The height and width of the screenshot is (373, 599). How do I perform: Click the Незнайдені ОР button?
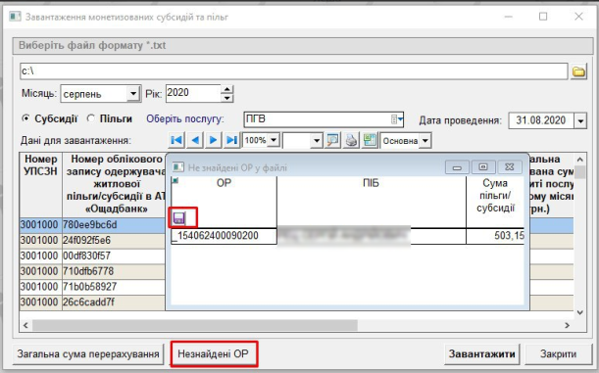(x=214, y=354)
